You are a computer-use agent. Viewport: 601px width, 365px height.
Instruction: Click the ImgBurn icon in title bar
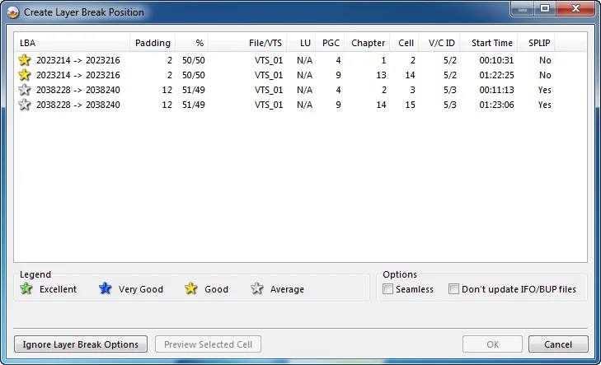click(x=13, y=12)
